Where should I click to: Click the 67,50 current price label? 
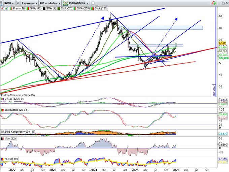coord(222,43)
